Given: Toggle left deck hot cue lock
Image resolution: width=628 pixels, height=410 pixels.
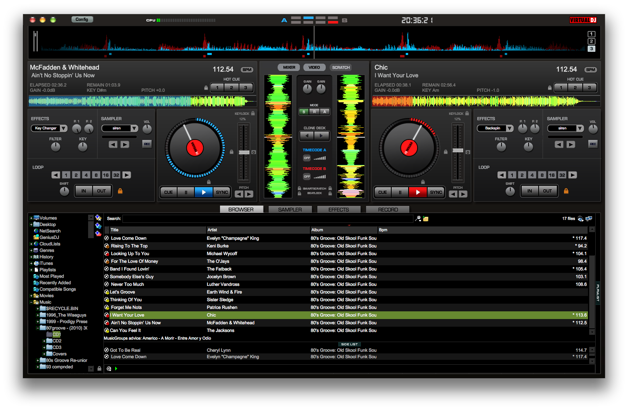Looking at the screenshot, I should point(206,88).
